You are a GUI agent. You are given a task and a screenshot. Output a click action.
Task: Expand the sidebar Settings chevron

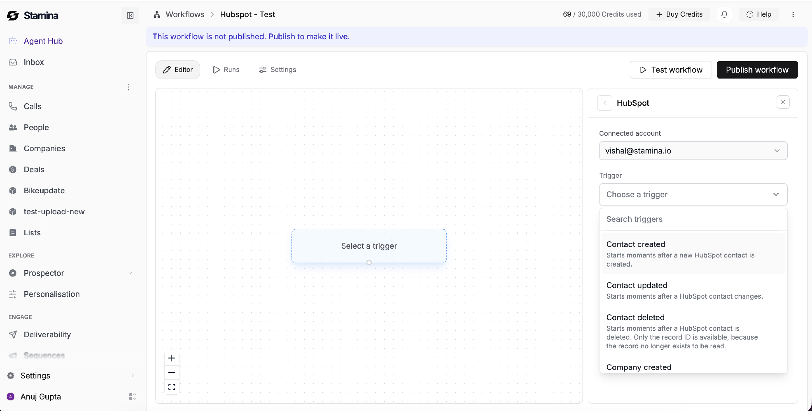[x=132, y=375]
